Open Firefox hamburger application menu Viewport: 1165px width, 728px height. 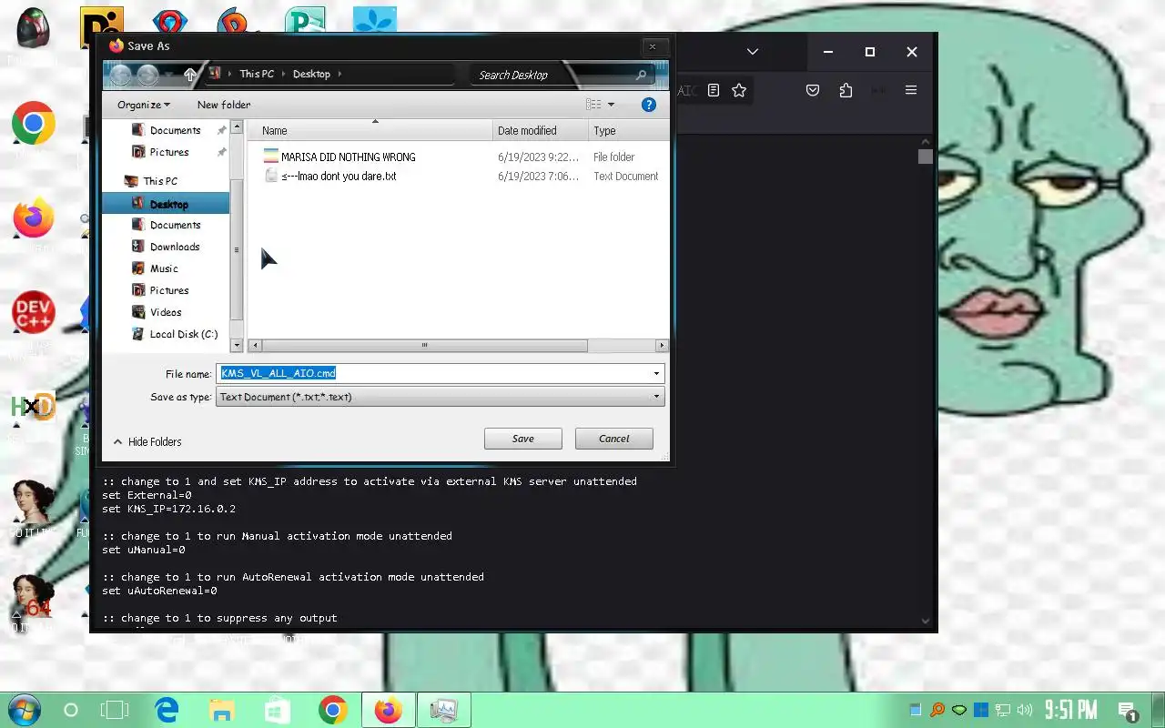click(910, 90)
